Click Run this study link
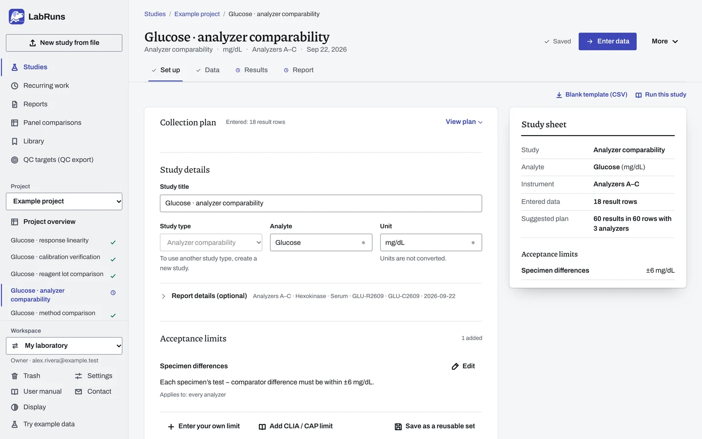 pyautogui.click(x=661, y=95)
